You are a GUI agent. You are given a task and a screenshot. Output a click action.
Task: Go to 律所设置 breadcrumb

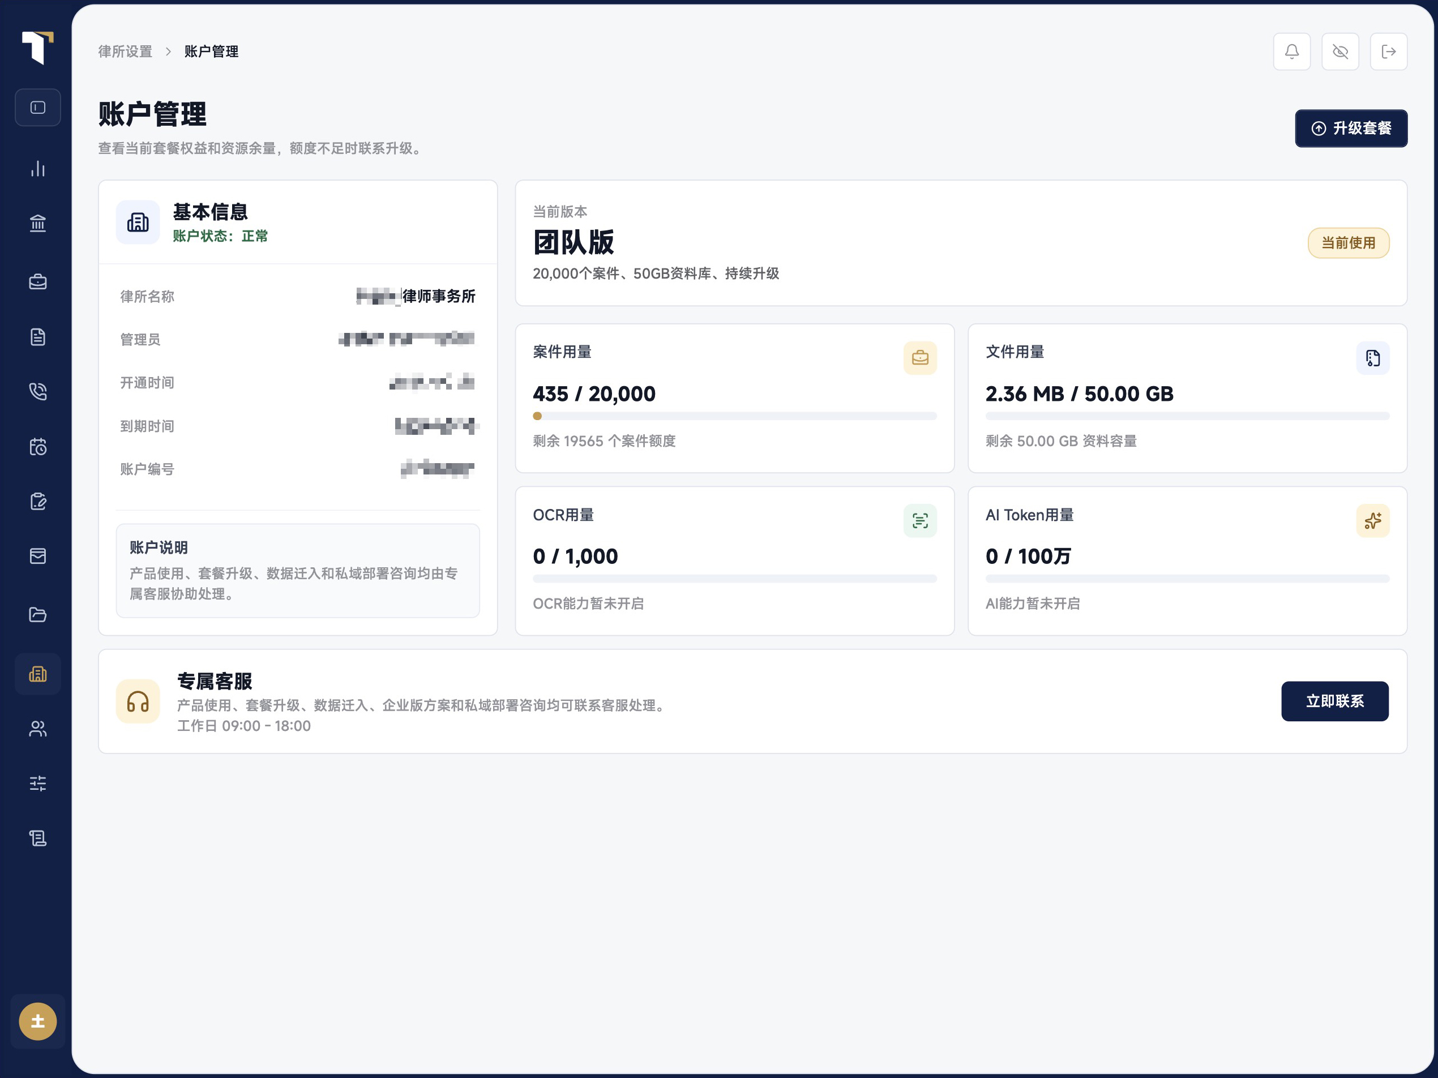click(125, 52)
